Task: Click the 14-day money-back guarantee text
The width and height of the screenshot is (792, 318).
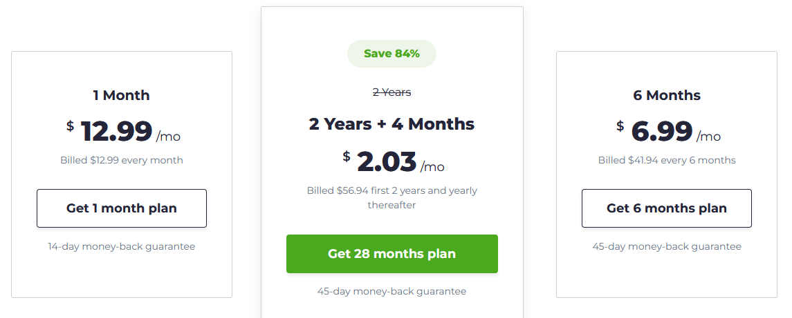Action: pos(121,246)
